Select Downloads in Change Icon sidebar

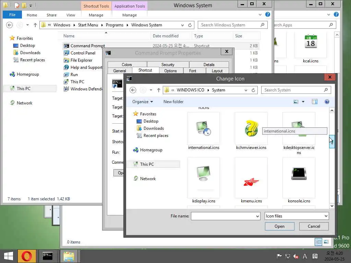[x=153, y=128]
